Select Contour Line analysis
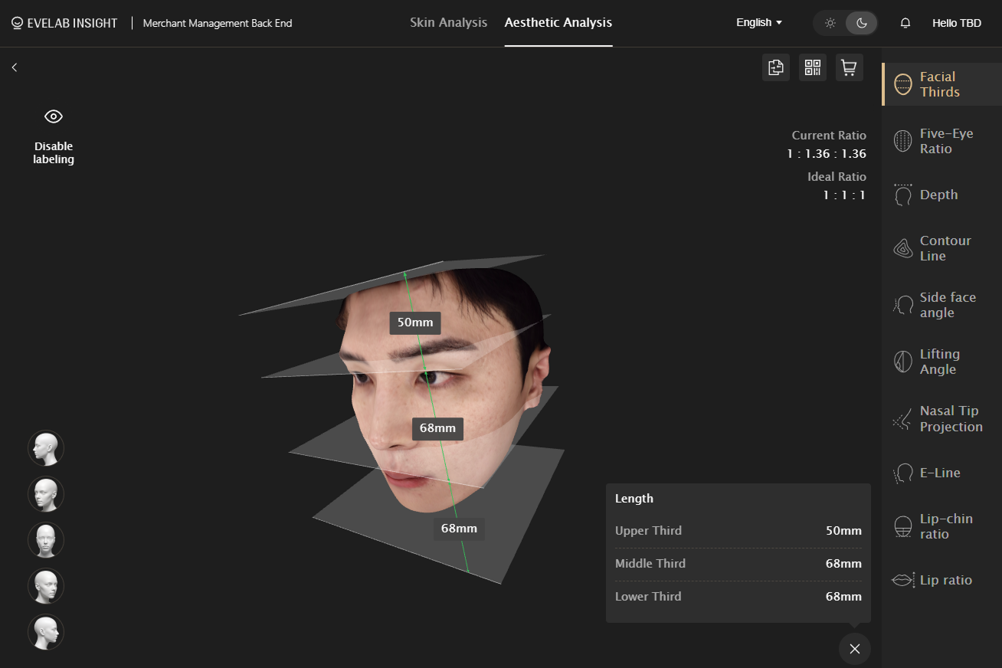1002x668 pixels. (x=941, y=248)
